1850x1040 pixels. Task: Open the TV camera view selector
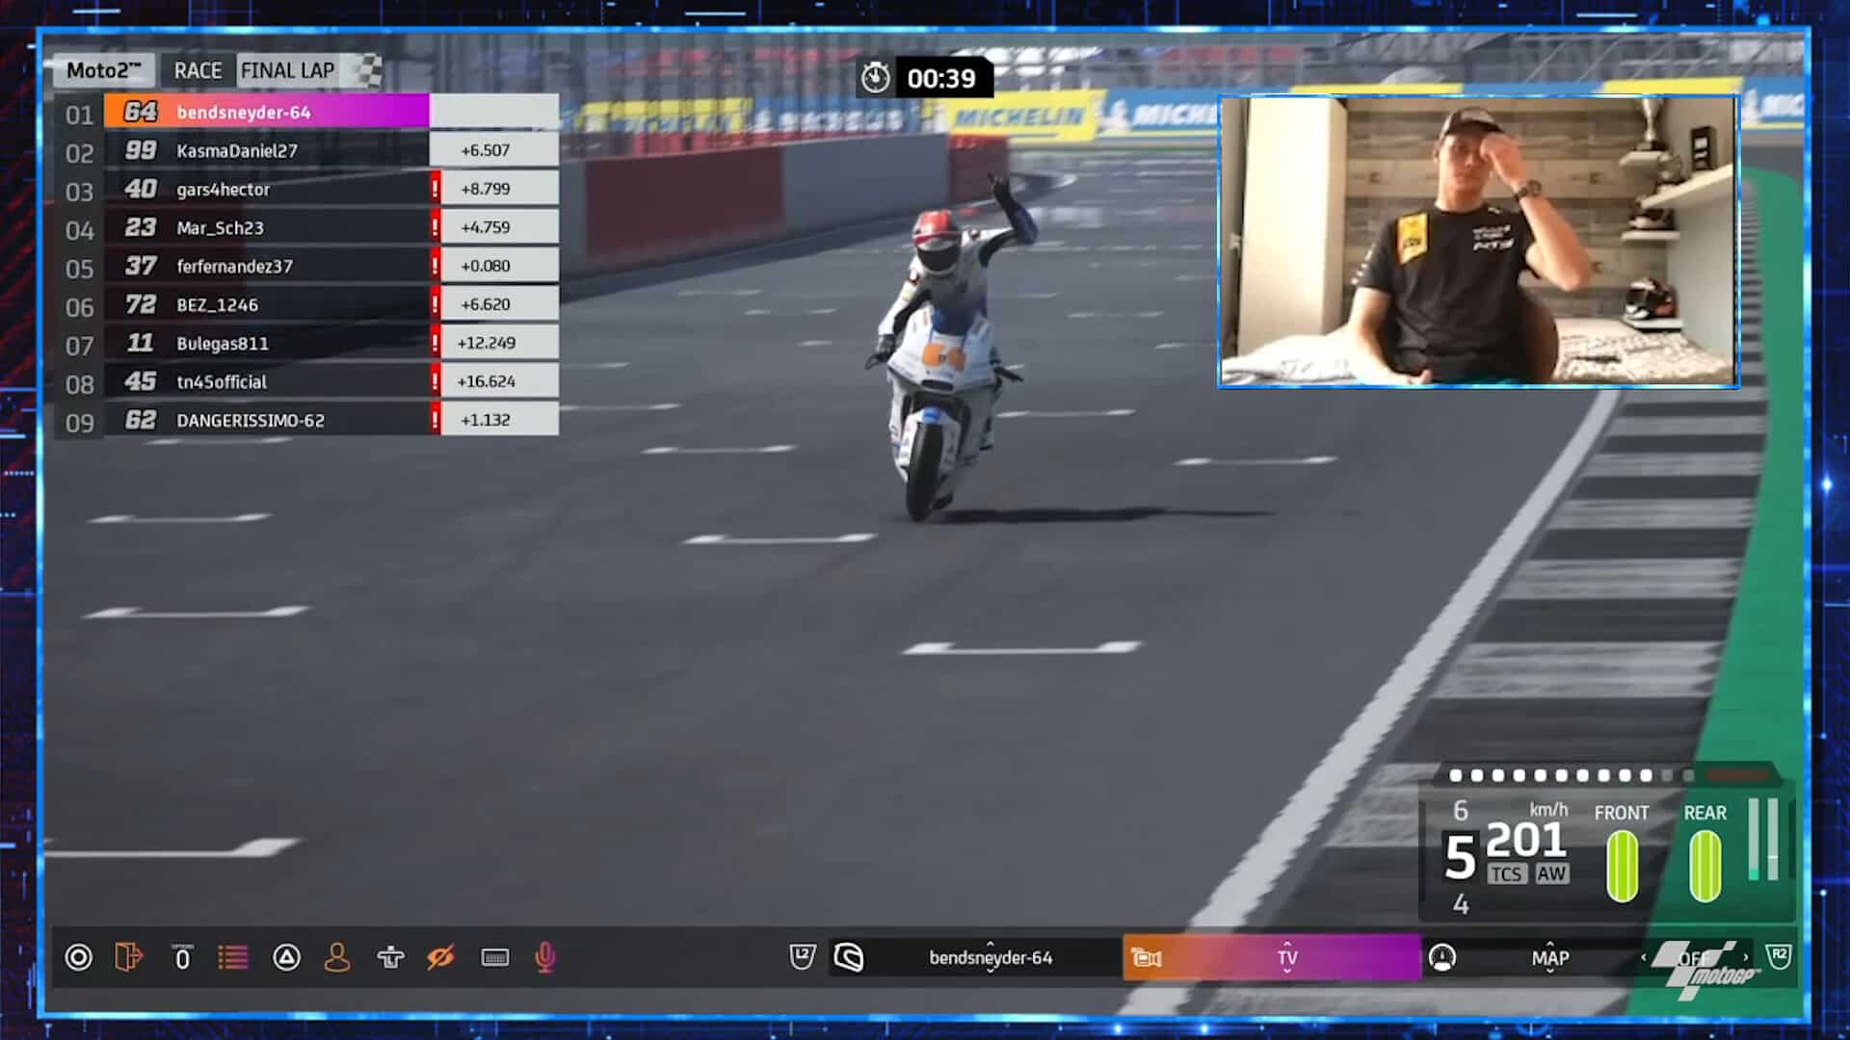coord(1286,957)
